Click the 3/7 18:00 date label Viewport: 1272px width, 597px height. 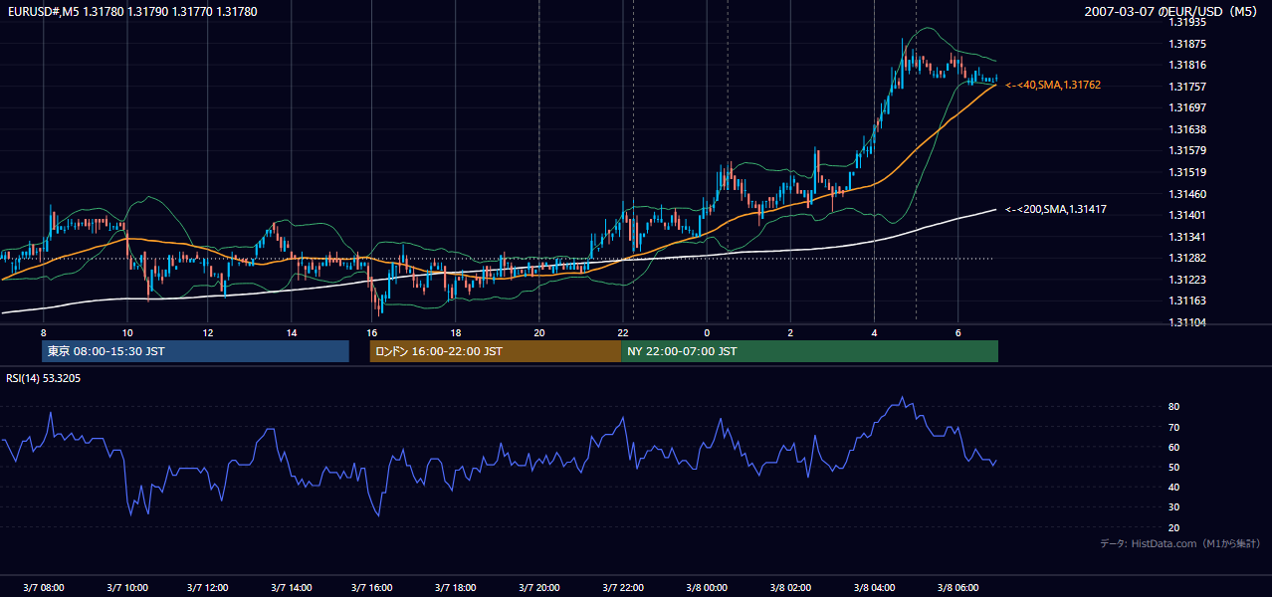click(x=457, y=587)
